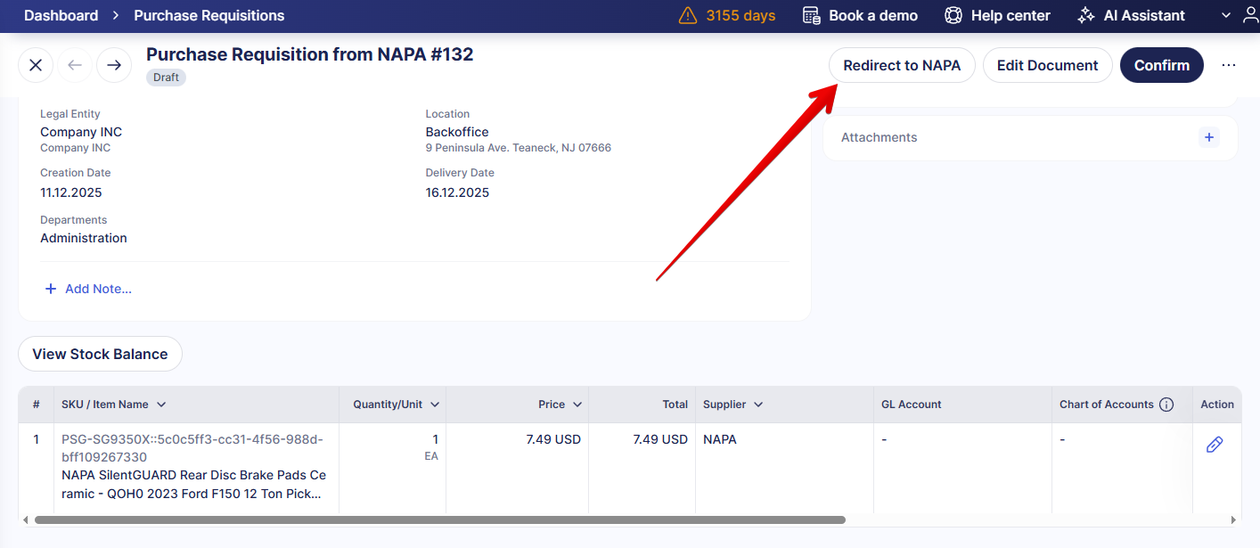Open the Quantity/Unit column dropdown
Screen dimensions: 1260x548
435,405
